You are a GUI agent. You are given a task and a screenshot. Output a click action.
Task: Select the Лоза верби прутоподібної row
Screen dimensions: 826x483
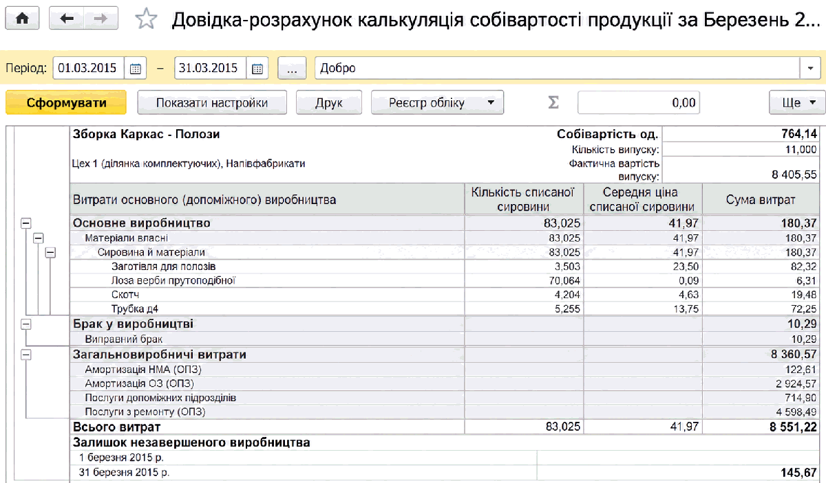click(x=445, y=280)
